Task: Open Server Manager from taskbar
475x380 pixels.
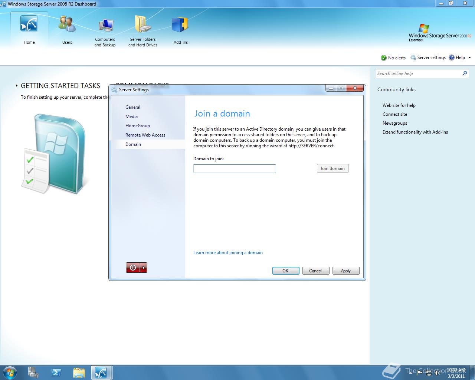Action: coord(33,373)
